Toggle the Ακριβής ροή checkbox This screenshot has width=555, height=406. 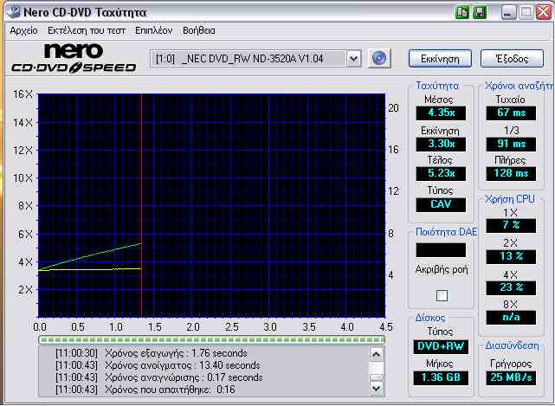[x=442, y=295]
